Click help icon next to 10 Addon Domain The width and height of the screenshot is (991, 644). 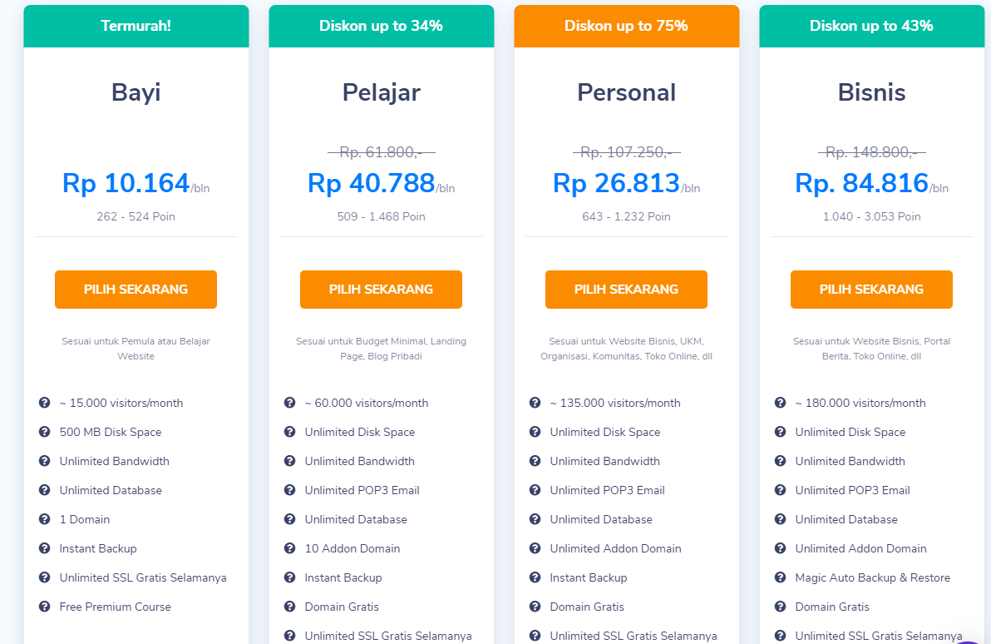[x=289, y=548]
